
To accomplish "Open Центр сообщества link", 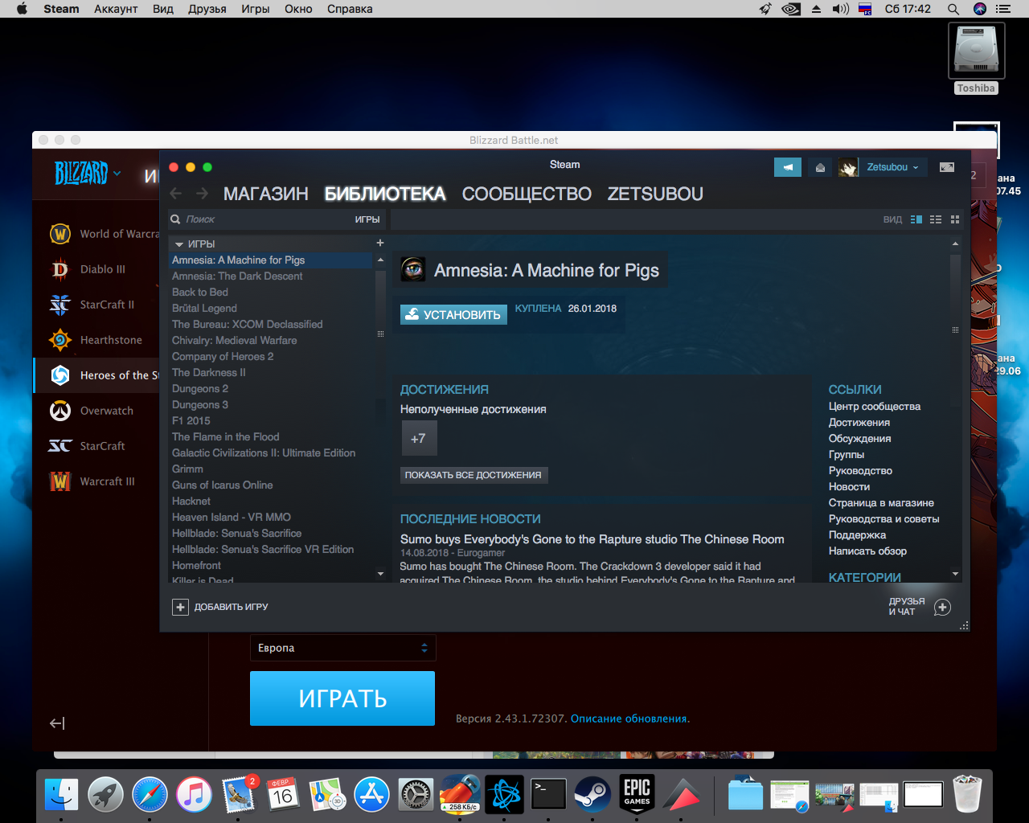I will (x=875, y=407).
